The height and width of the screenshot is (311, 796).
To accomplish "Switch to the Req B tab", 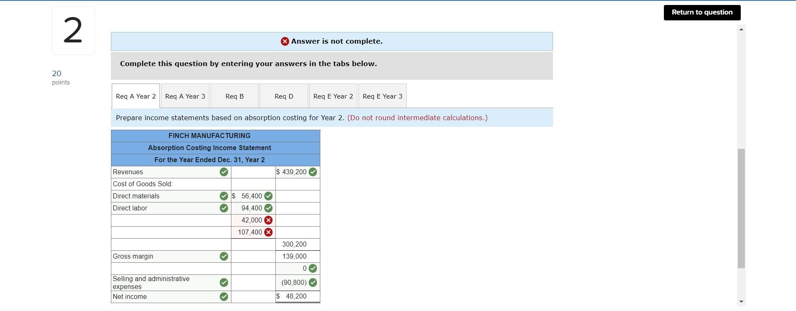I will [235, 96].
